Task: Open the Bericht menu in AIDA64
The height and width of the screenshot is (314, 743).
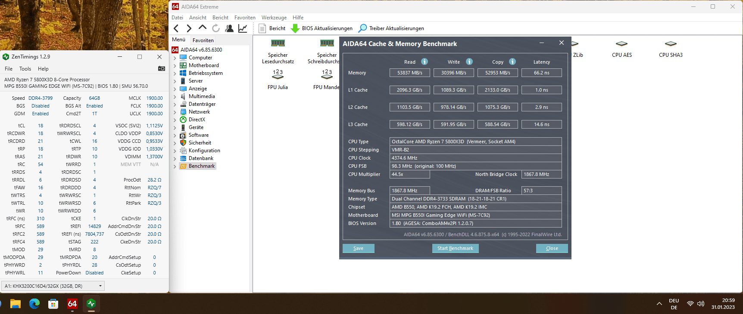Action: (220, 18)
